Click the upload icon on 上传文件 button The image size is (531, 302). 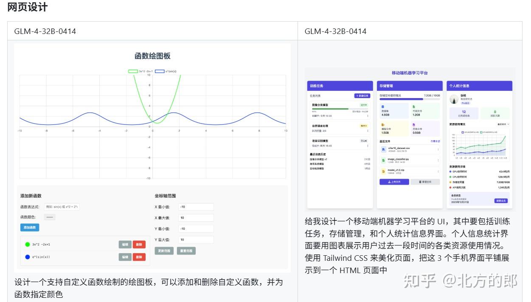click(x=390, y=181)
